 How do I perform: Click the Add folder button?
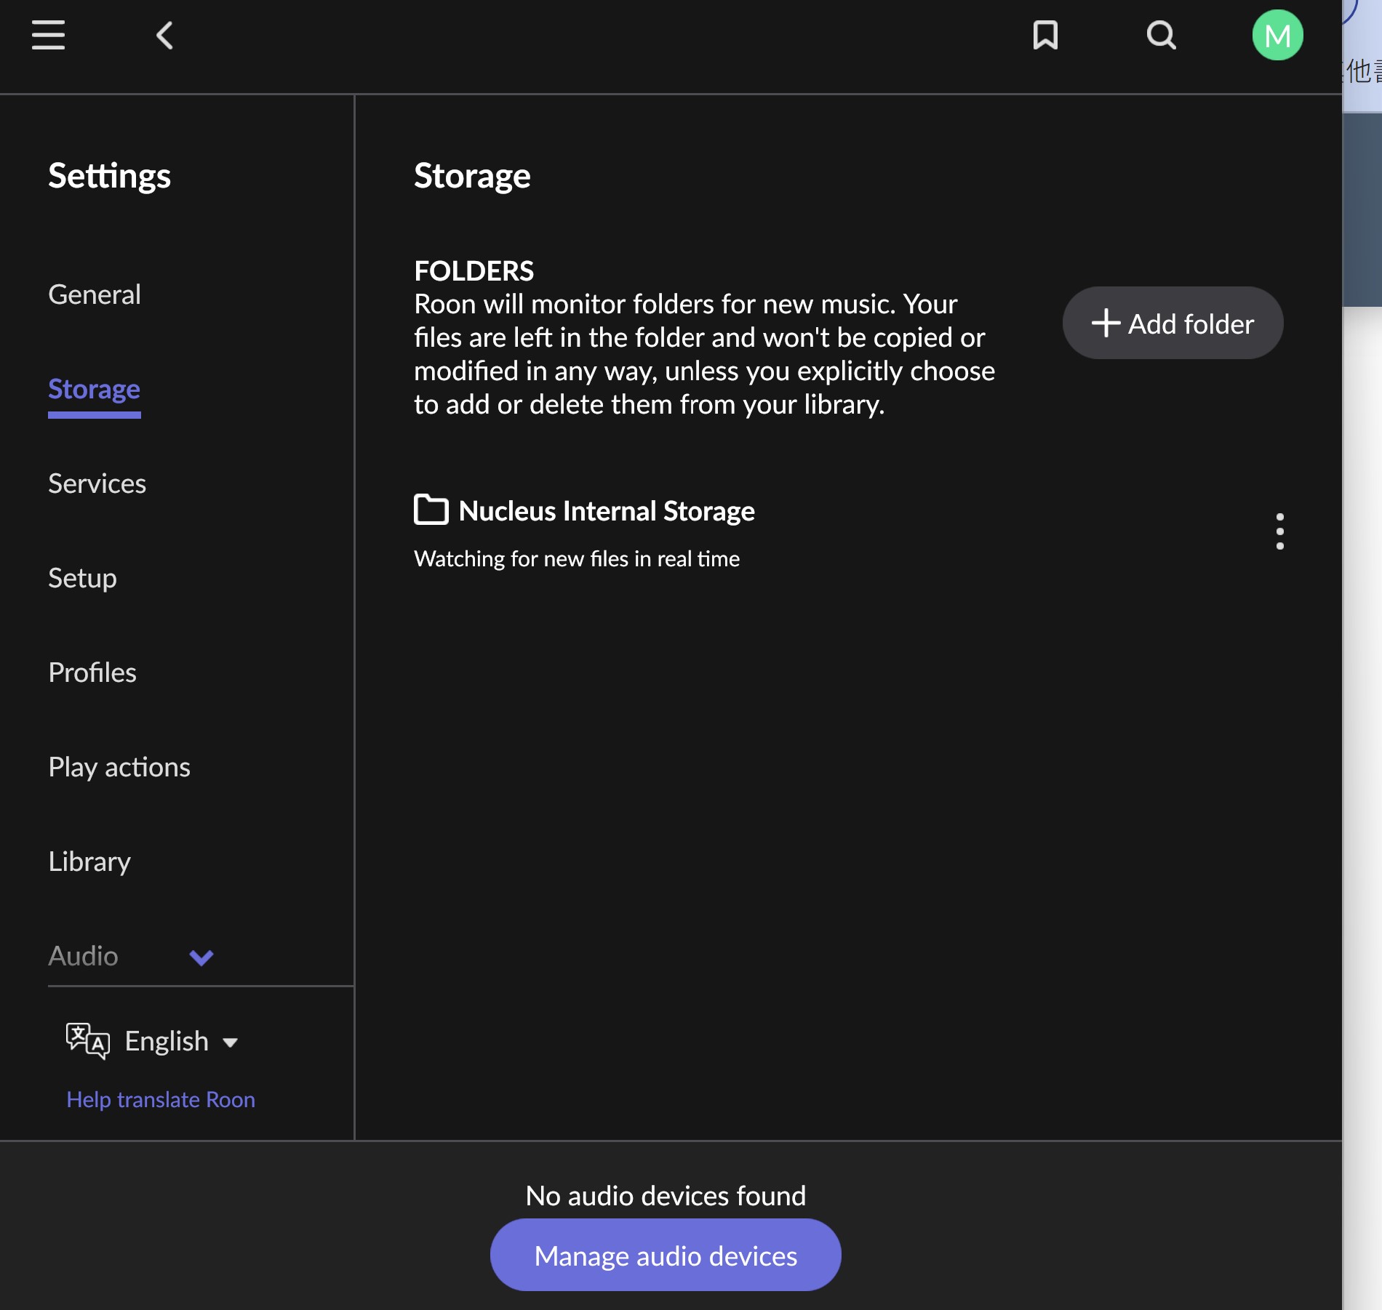pos(1173,323)
